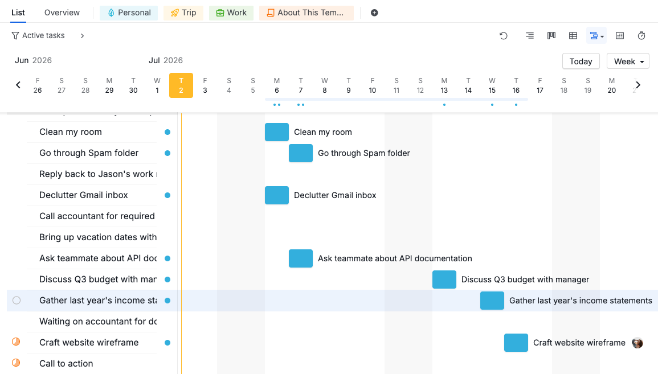Toggle Call to action status circle
This screenshot has width=658, height=374.
[16, 363]
